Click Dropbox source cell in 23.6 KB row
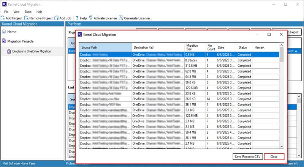This screenshot has height=167, width=304. [x=106, y=94]
